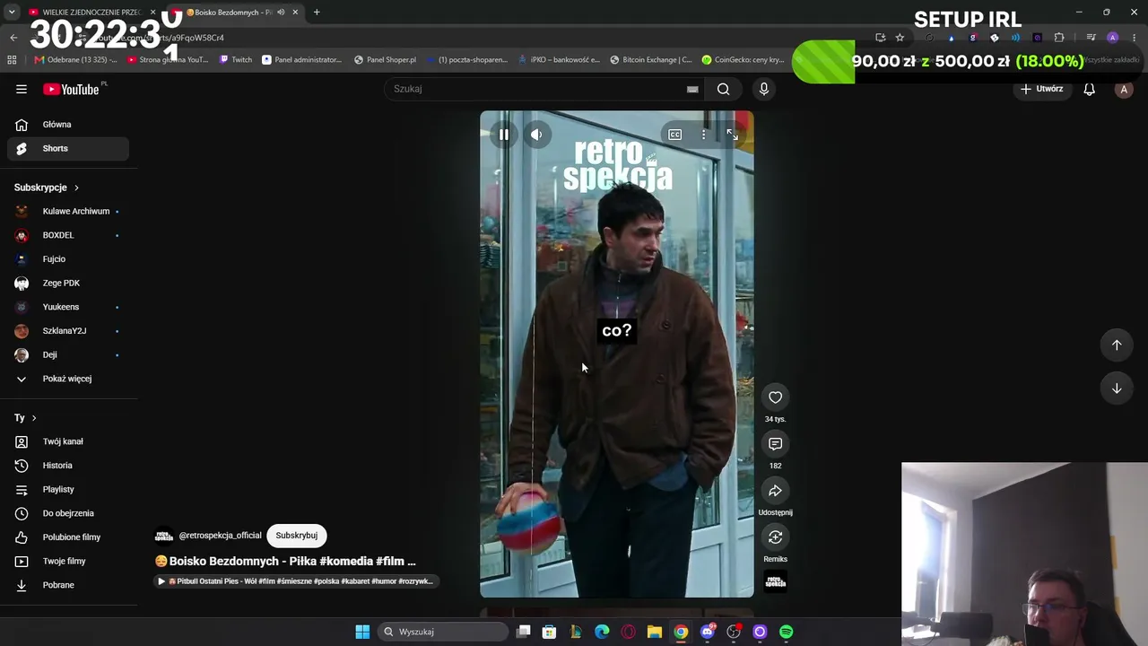1148x646 pixels.
Task: Enter fullscreen for the Short
Action: (733, 135)
